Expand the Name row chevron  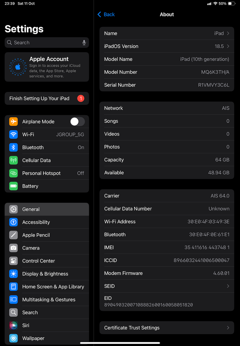pyautogui.click(x=228, y=34)
